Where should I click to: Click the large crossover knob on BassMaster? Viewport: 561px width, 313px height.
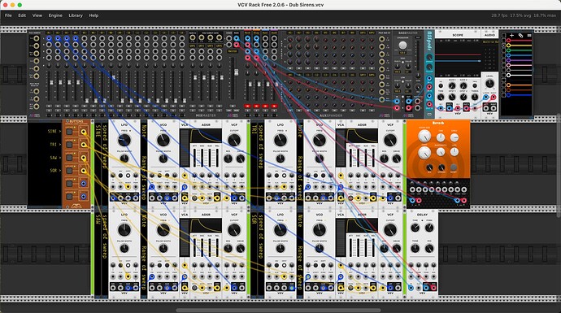coord(402,46)
